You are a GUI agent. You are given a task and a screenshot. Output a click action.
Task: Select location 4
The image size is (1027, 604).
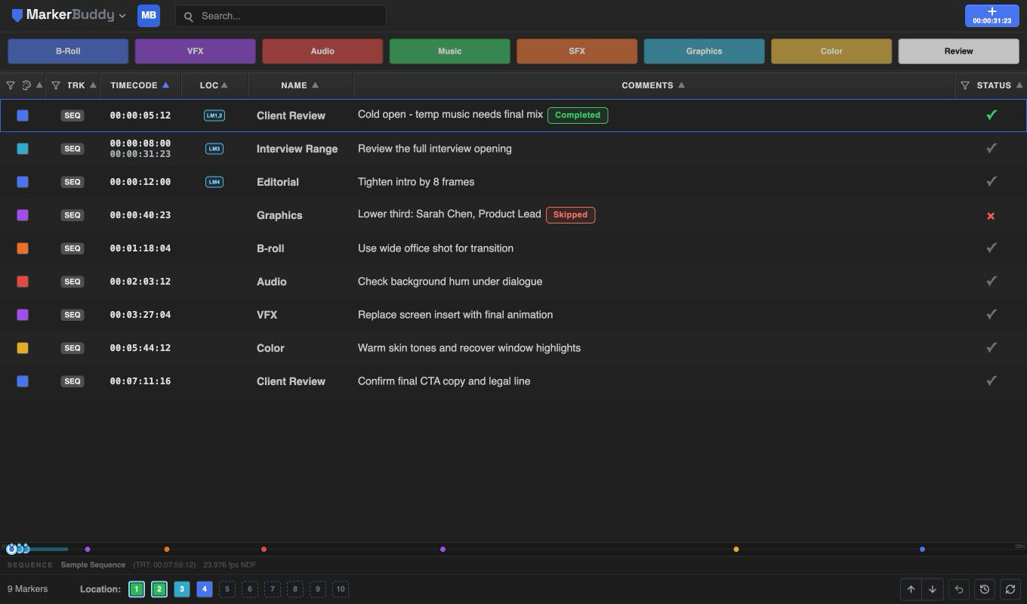(205, 589)
